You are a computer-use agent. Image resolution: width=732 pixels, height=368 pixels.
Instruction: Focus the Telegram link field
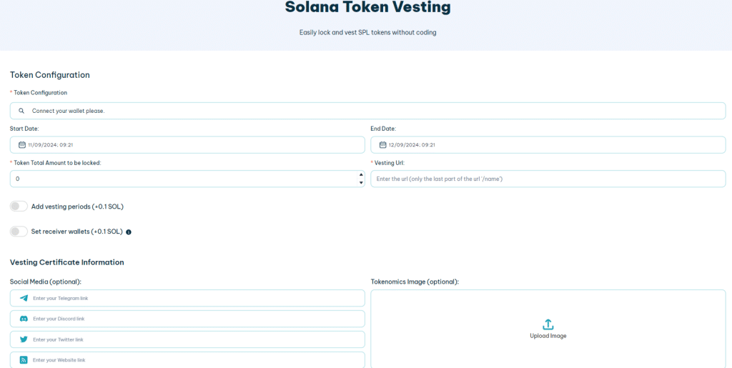tap(187, 298)
